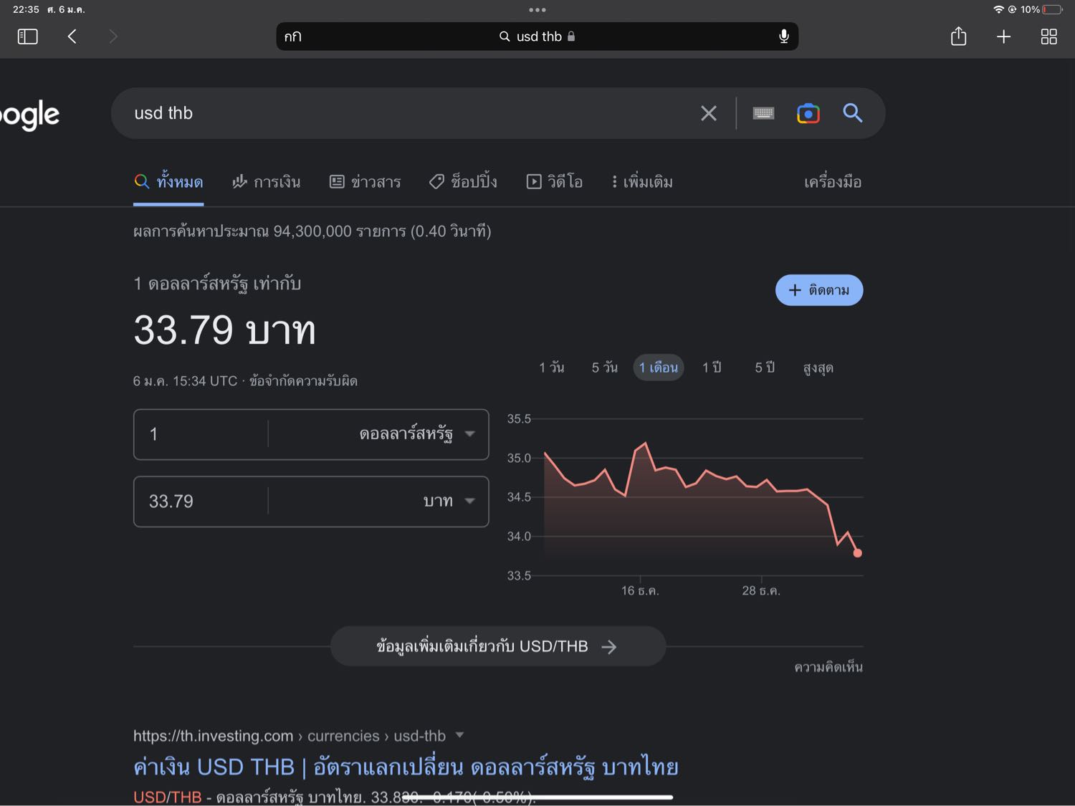Tap the microphone icon in the address bar
1075x806 pixels.
click(x=783, y=37)
